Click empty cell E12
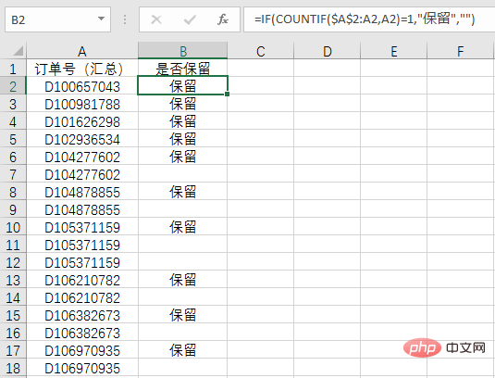The image size is (495, 378). [x=393, y=262]
